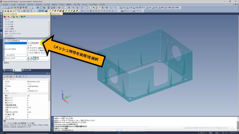The image size is (239, 134).
Task: Click the Title field 'Mid-Surface t=125'
Action: 38,82
